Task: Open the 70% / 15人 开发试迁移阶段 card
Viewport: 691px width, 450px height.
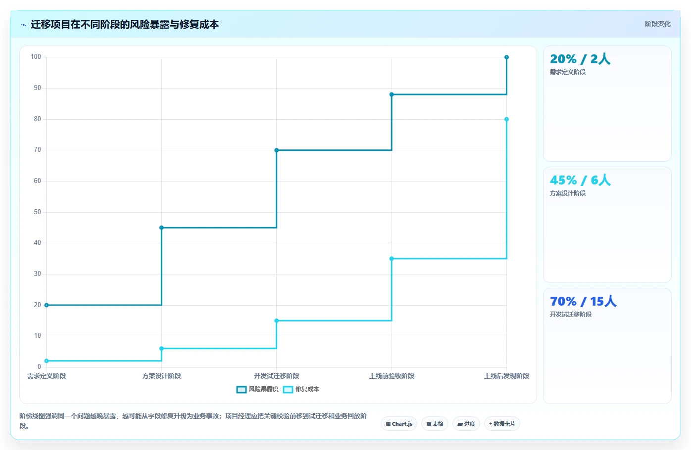Action: (x=607, y=346)
